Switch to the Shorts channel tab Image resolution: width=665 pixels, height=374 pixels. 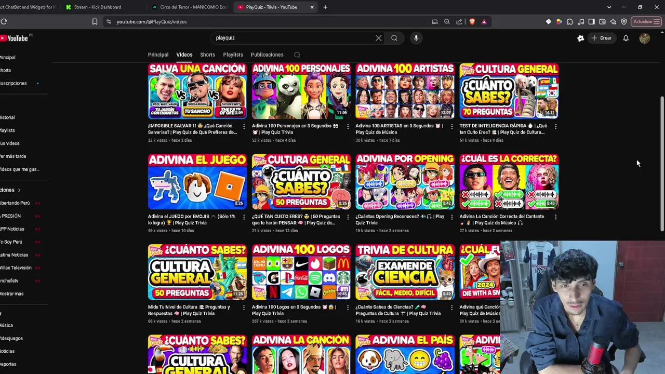[207, 55]
